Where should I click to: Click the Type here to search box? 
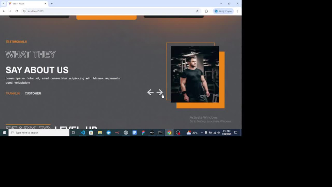click(x=39, y=133)
